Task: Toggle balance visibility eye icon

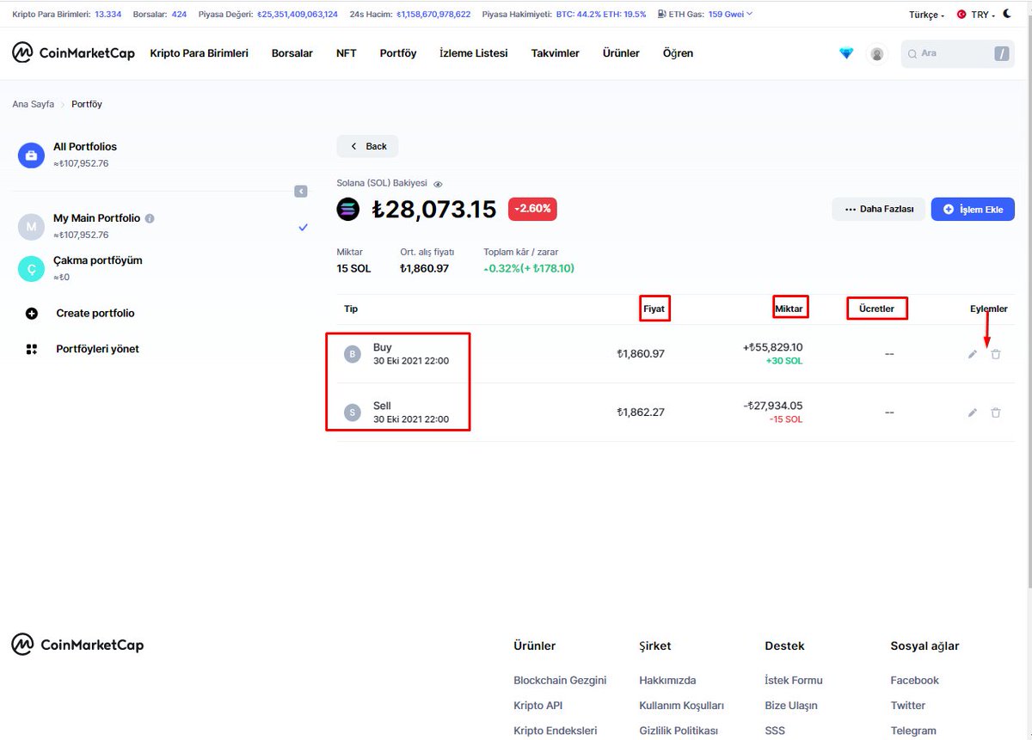Action: tap(438, 184)
